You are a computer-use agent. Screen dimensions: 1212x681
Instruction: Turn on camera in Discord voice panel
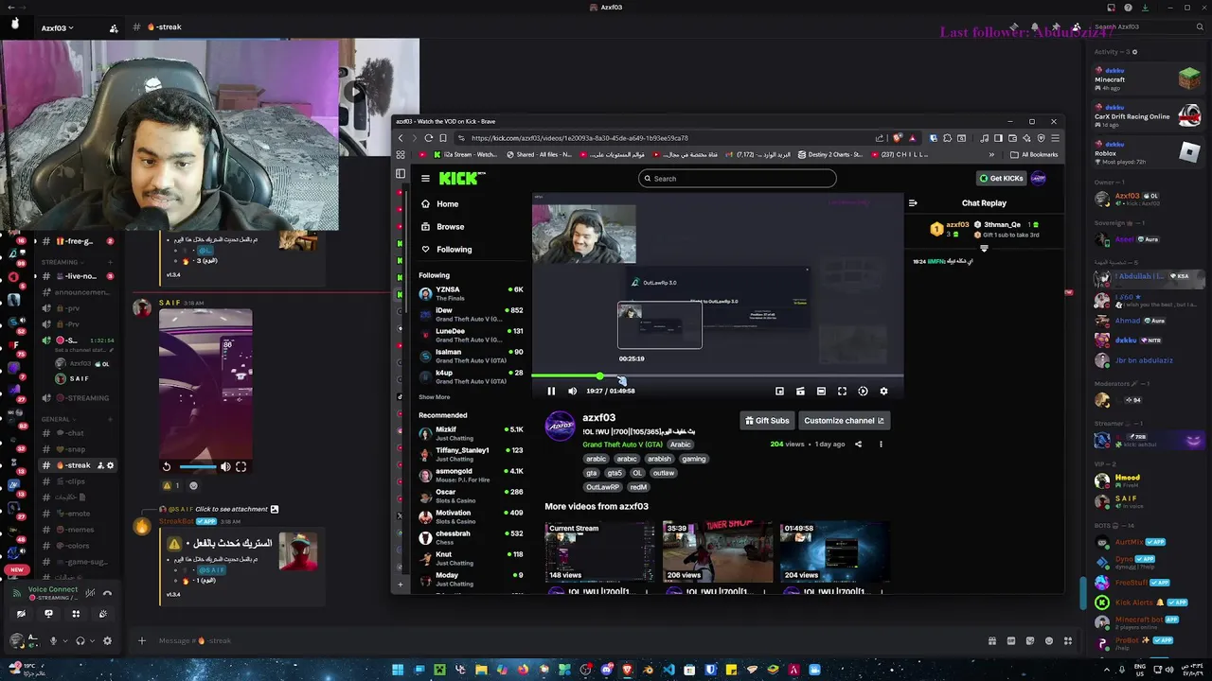point(21,614)
